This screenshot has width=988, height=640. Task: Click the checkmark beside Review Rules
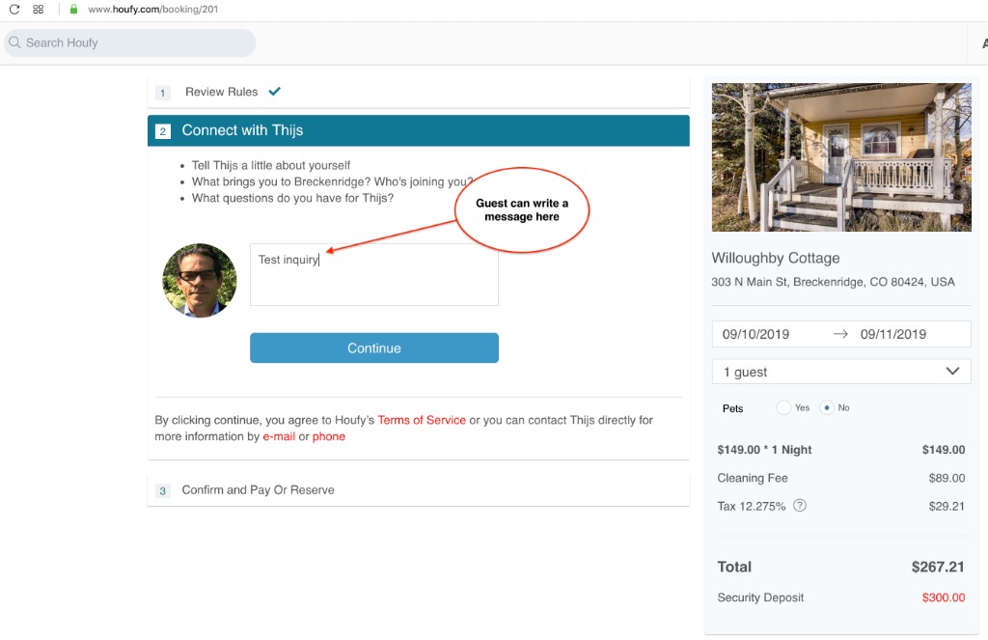[x=274, y=91]
